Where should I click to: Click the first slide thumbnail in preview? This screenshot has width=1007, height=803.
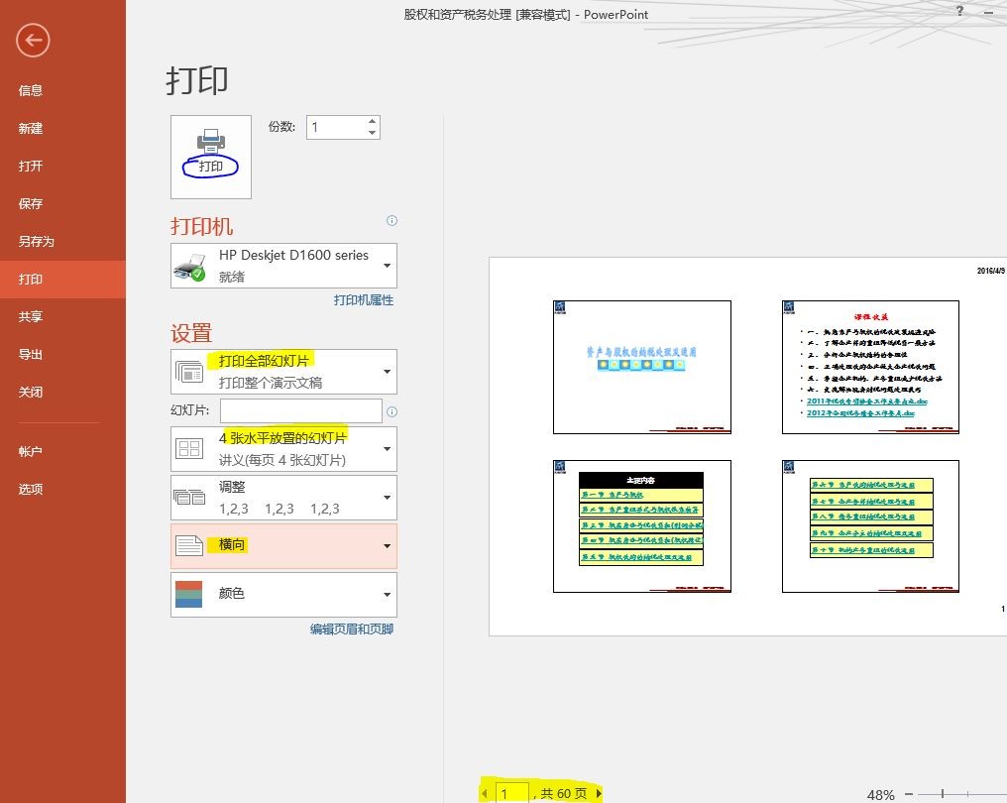(642, 368)
